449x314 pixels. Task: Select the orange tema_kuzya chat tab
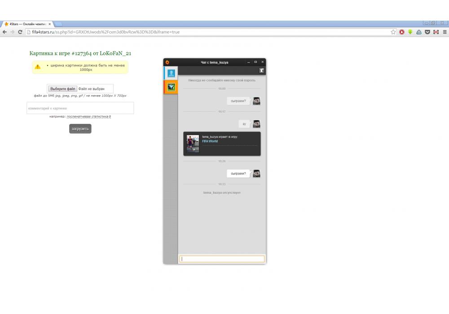[x=171, y=87]
